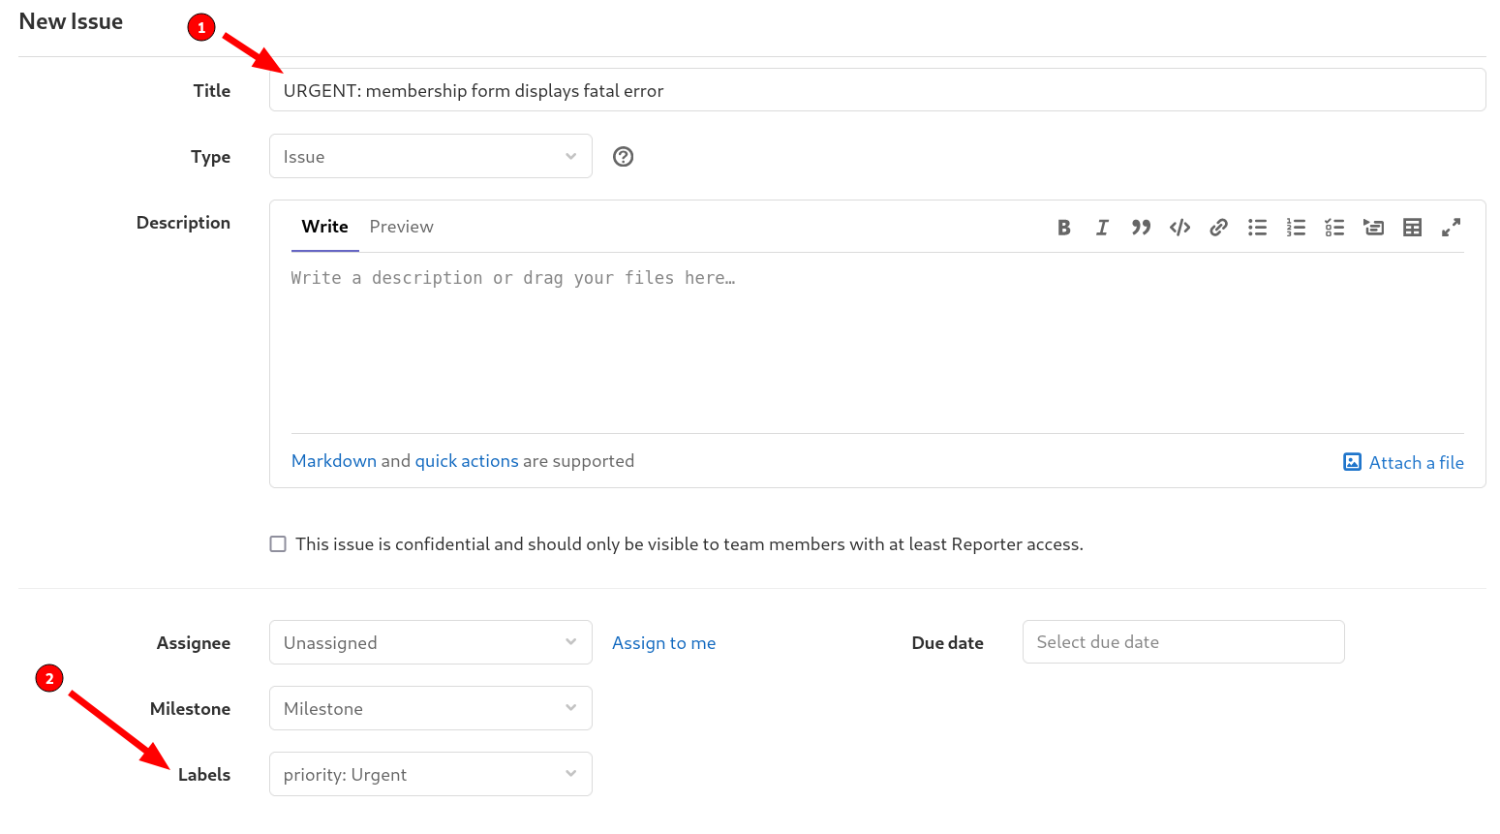This screenshot has width=1500, height=834.
Task: Click the Assignee field label
Action: pyautogui.click(x=194, y=643)
